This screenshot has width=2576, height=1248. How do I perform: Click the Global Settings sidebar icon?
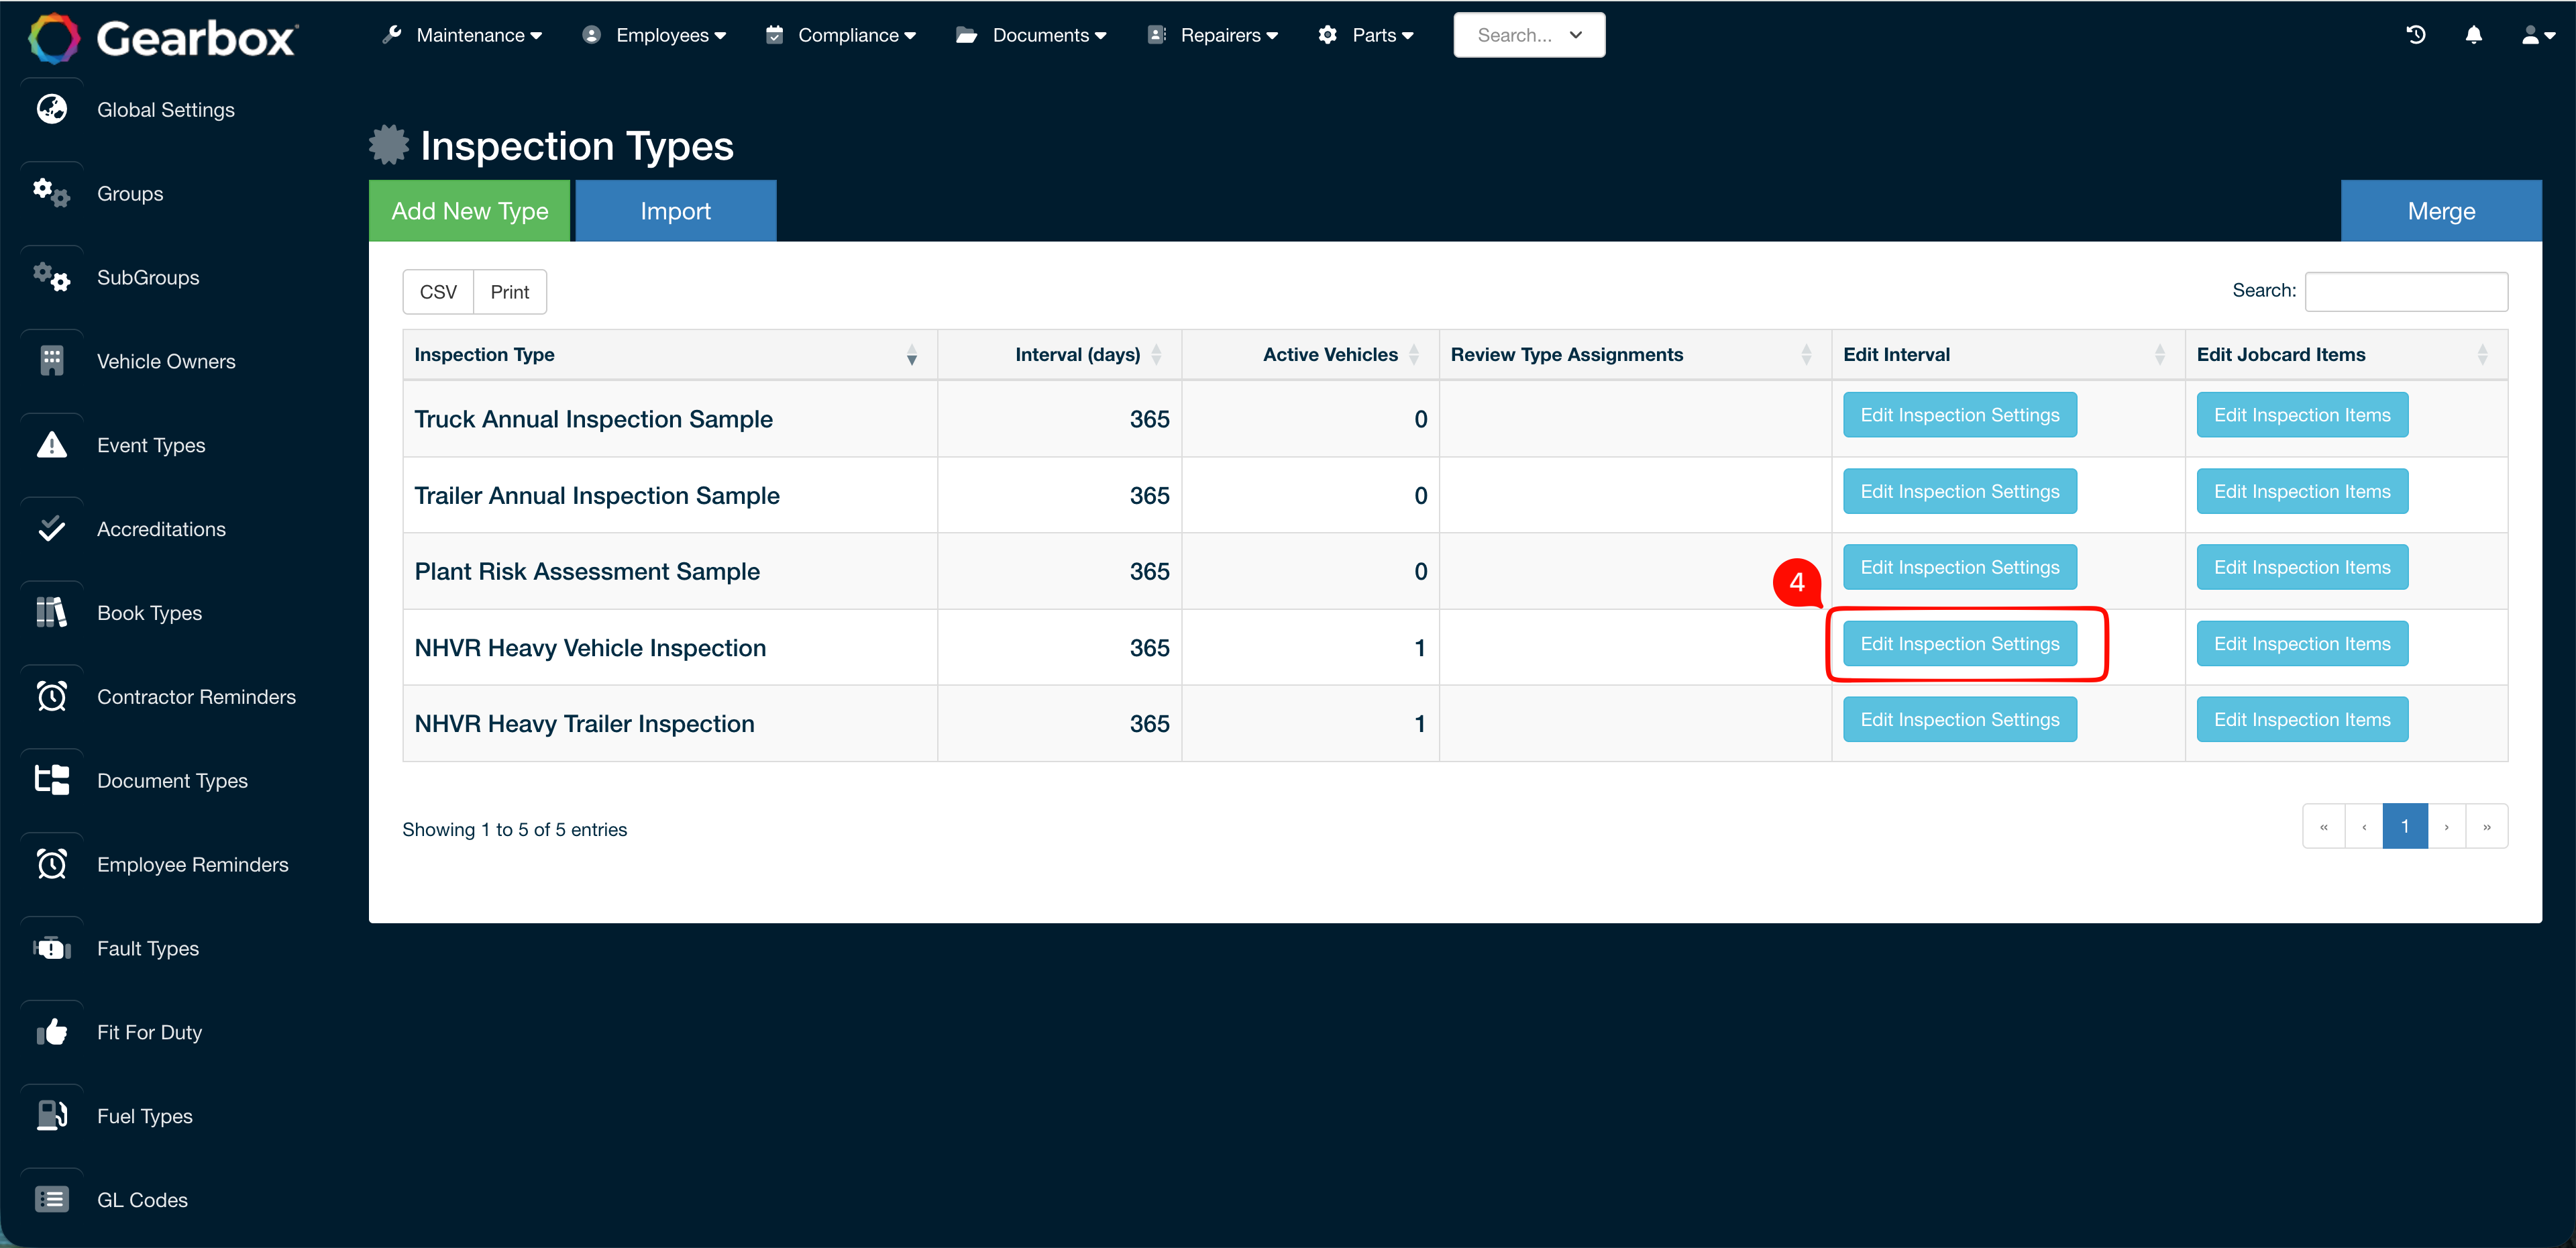(x=52, y=109)
